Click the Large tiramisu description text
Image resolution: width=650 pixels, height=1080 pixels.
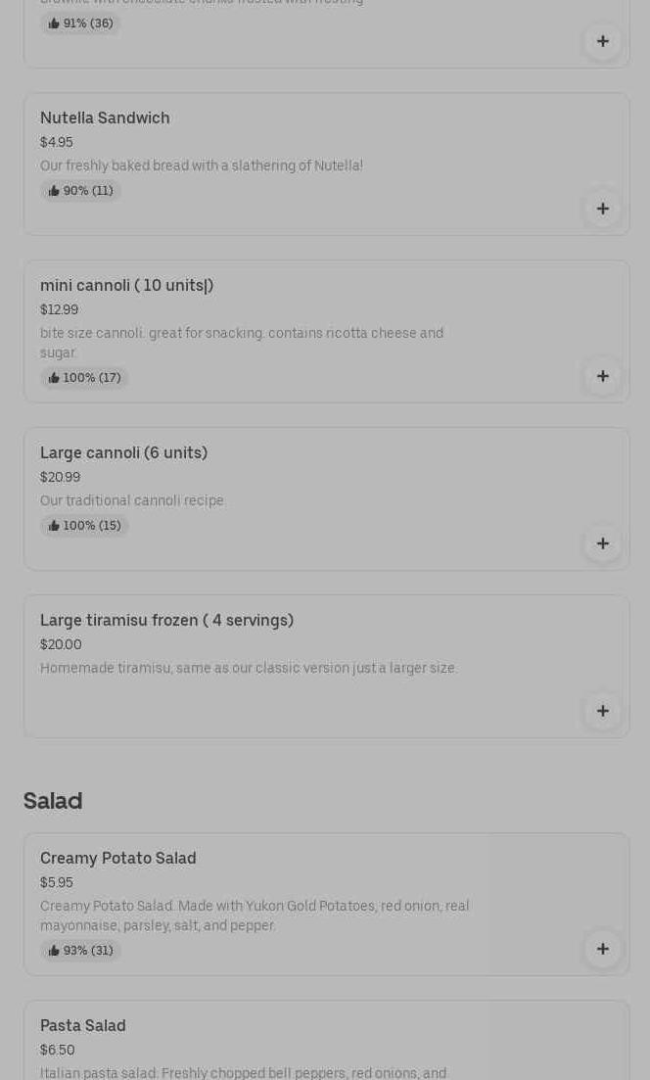249,669
